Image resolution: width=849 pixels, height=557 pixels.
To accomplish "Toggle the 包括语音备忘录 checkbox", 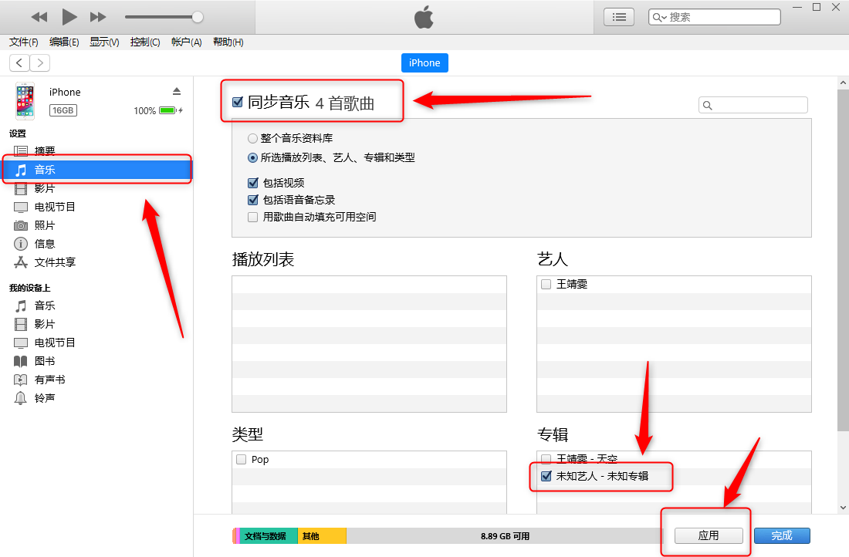I will point(253,200).
